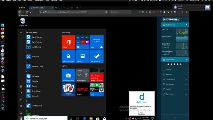
Task: Open the Microsoft Edge tile
Action: click(x=68, y=56)
